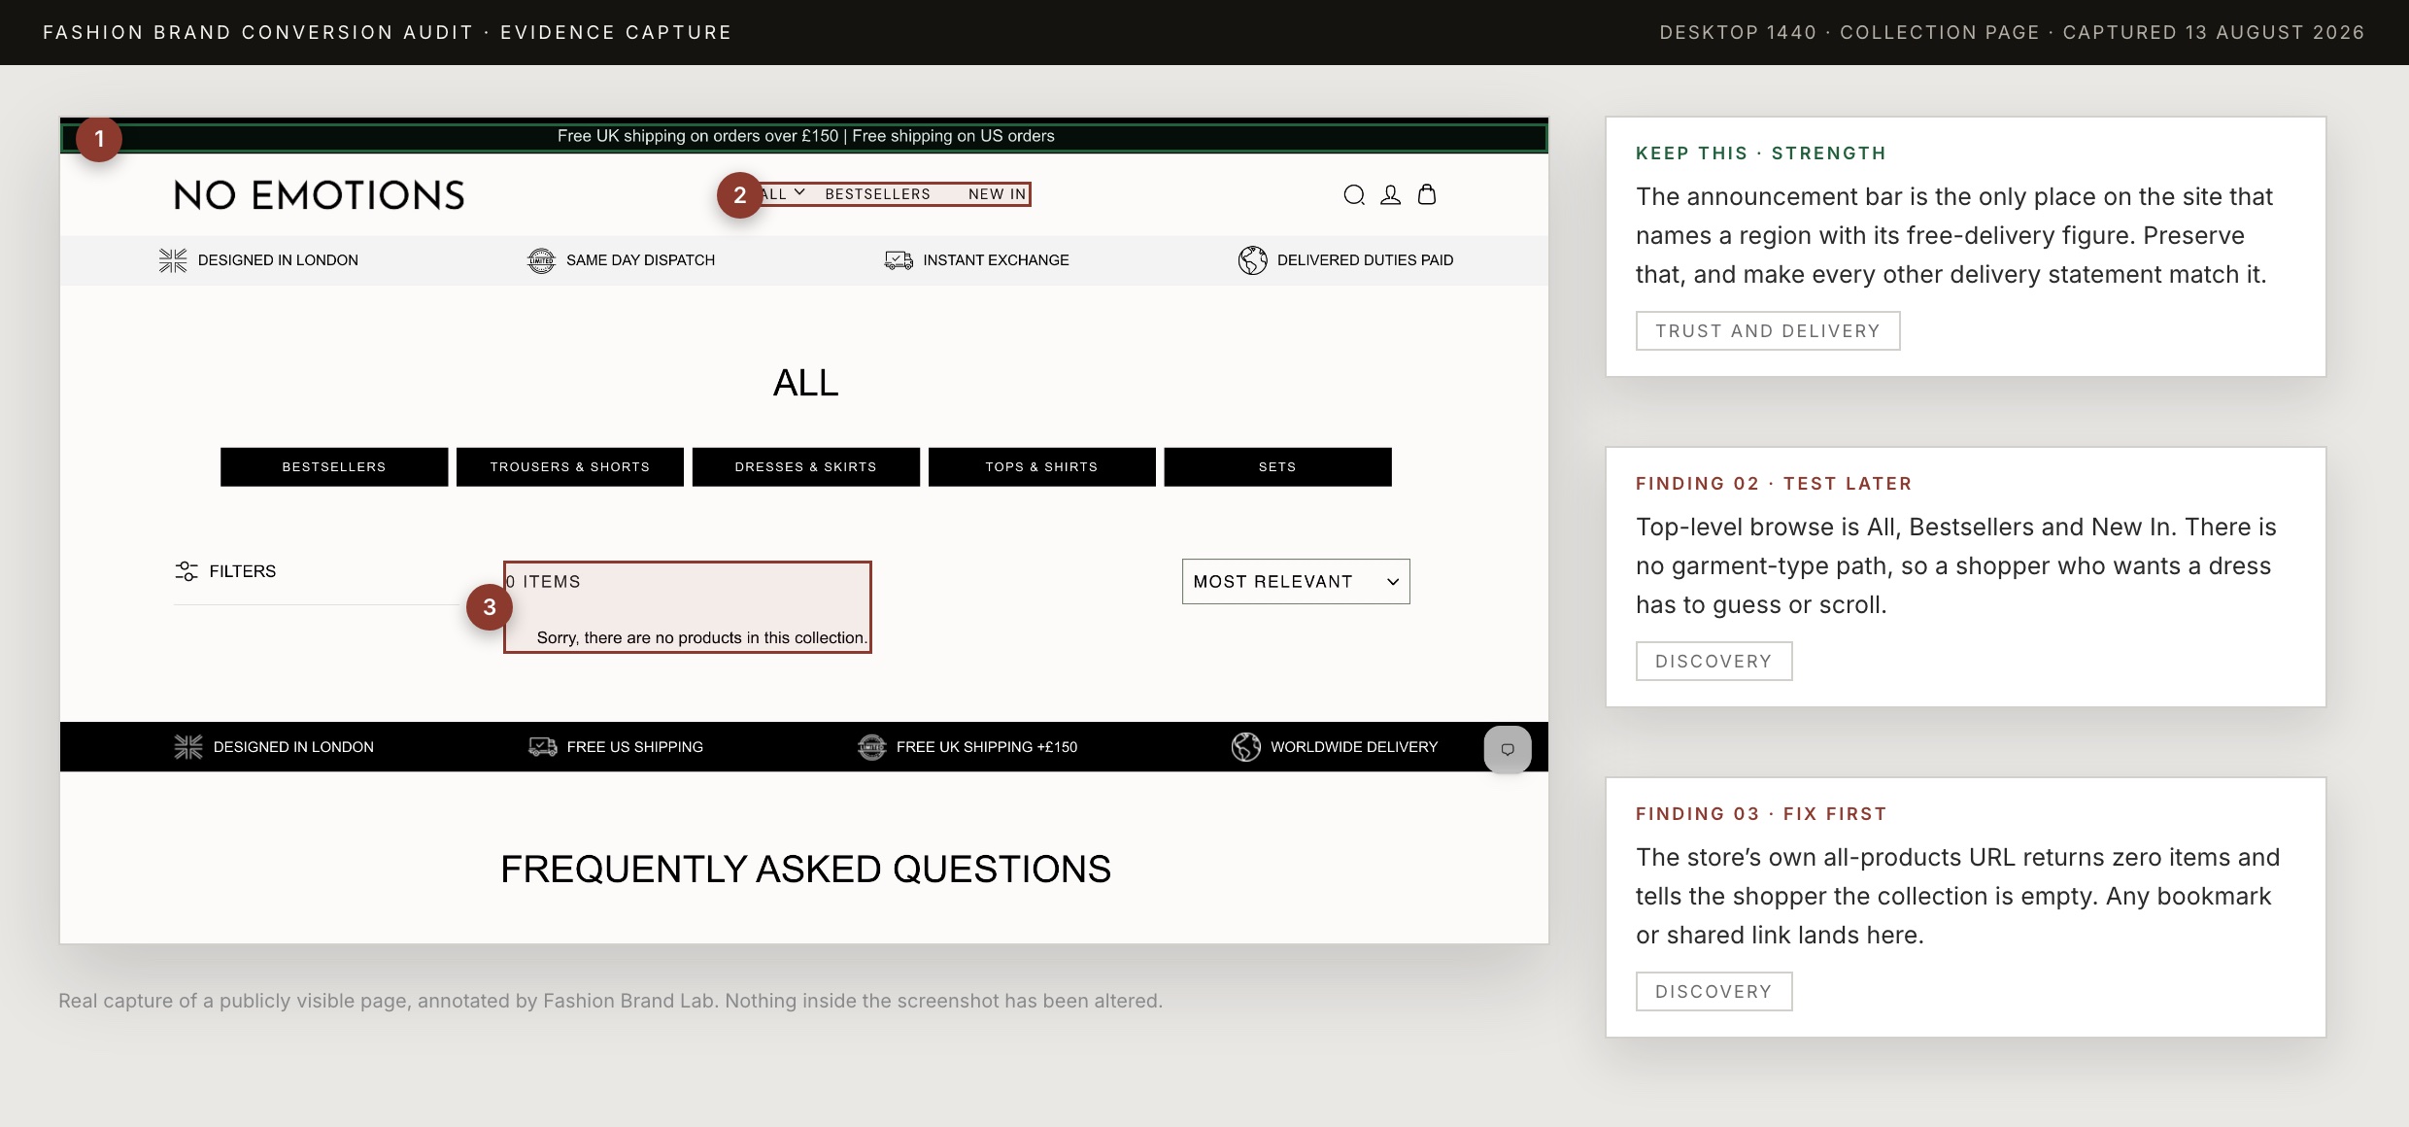Click 'Keep This · Strength' card label
Viewport: 2409px width, 1127px height.
tap(1761, 154)
